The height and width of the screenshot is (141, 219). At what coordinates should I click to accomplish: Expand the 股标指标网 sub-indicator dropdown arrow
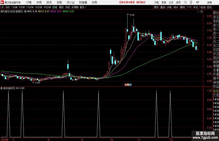[x=1, y=88]
